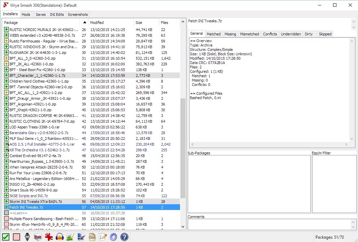Click the package list vertical scrollbar thumb
Viewport: 358px width, 242px height.
[x=183, y=148]
